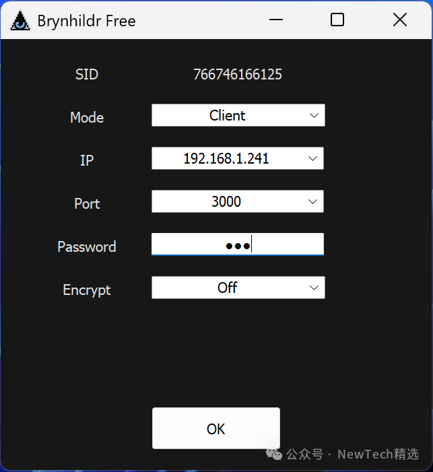433x472 pixels.
Task: Click the Password label
Action: [87, 246]
